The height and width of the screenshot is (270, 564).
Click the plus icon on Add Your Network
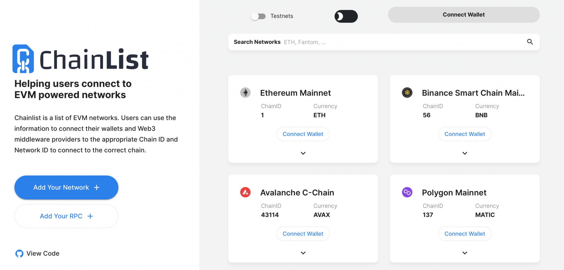tap(96, 187)
